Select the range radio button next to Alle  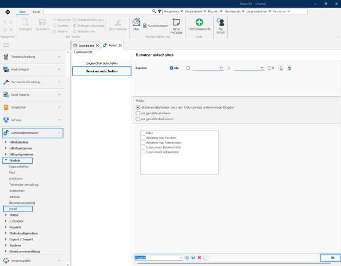[x=188, y=68]
